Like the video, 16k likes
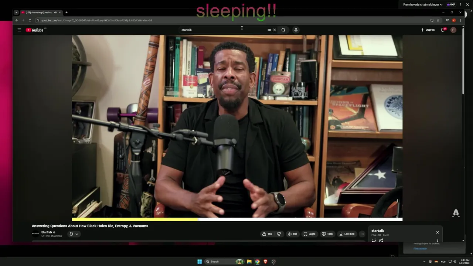Viewport: 473px width, 266px height. 267,234
